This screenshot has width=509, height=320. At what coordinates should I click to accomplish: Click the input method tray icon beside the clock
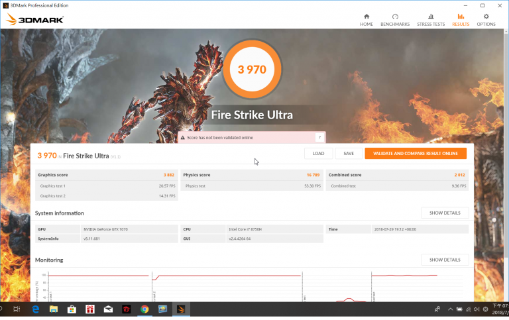point(485,309)
